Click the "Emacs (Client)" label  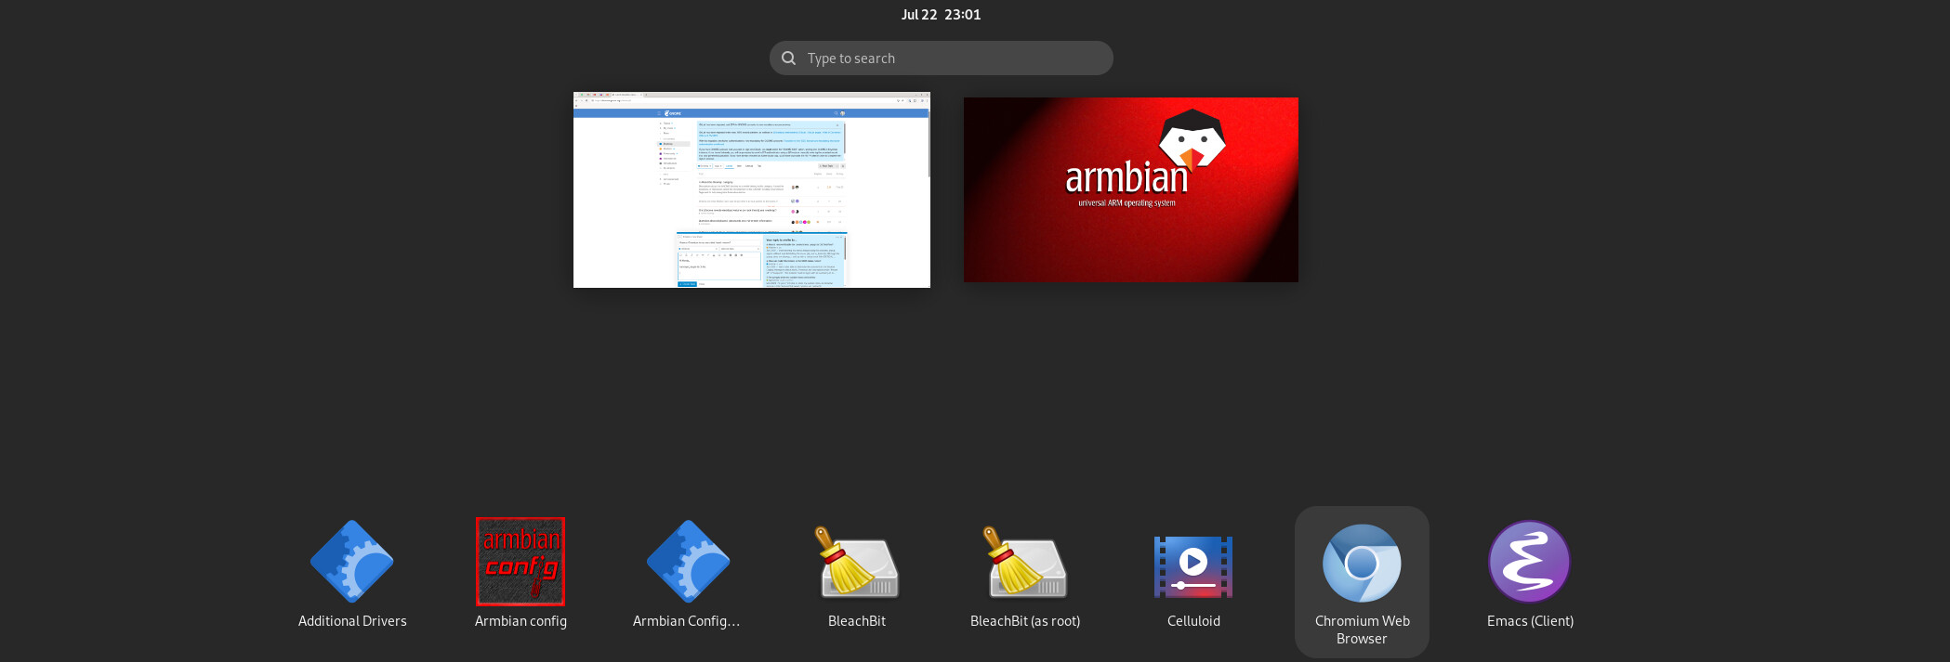pos(1530,621)
